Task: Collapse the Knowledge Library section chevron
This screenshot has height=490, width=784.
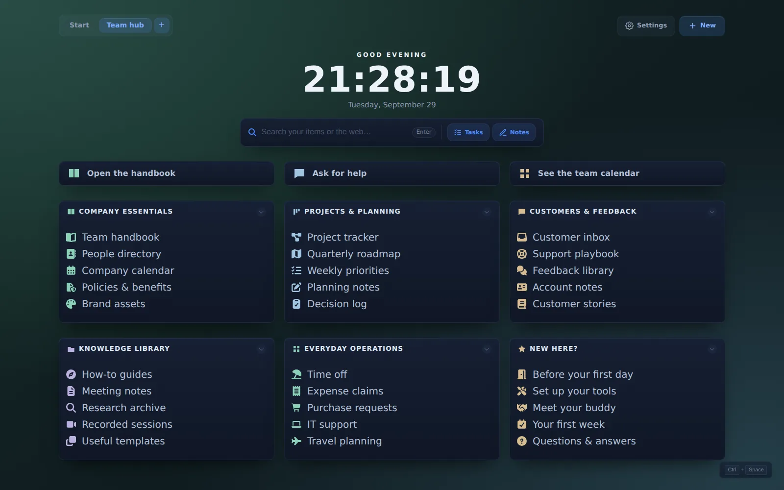Action: [261, 349]
